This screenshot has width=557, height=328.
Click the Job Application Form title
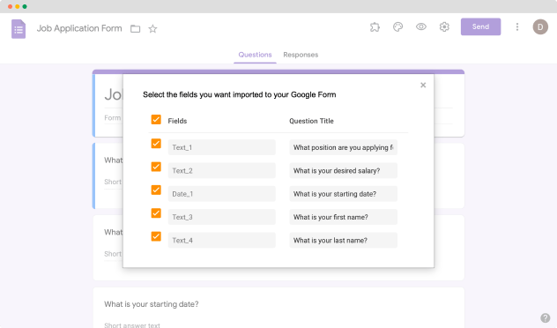(x=79, y=28)
